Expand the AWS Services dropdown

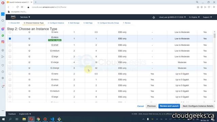pyautogui.click(x=25, y=17)
